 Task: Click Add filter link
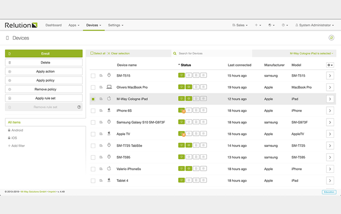(16, 146)
